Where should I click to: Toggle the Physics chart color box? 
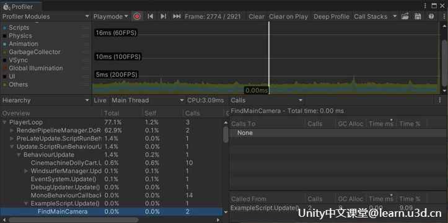click(x=4, y=36)
